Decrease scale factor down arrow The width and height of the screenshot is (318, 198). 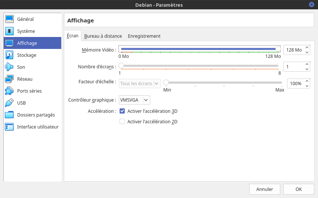point(307,86)
